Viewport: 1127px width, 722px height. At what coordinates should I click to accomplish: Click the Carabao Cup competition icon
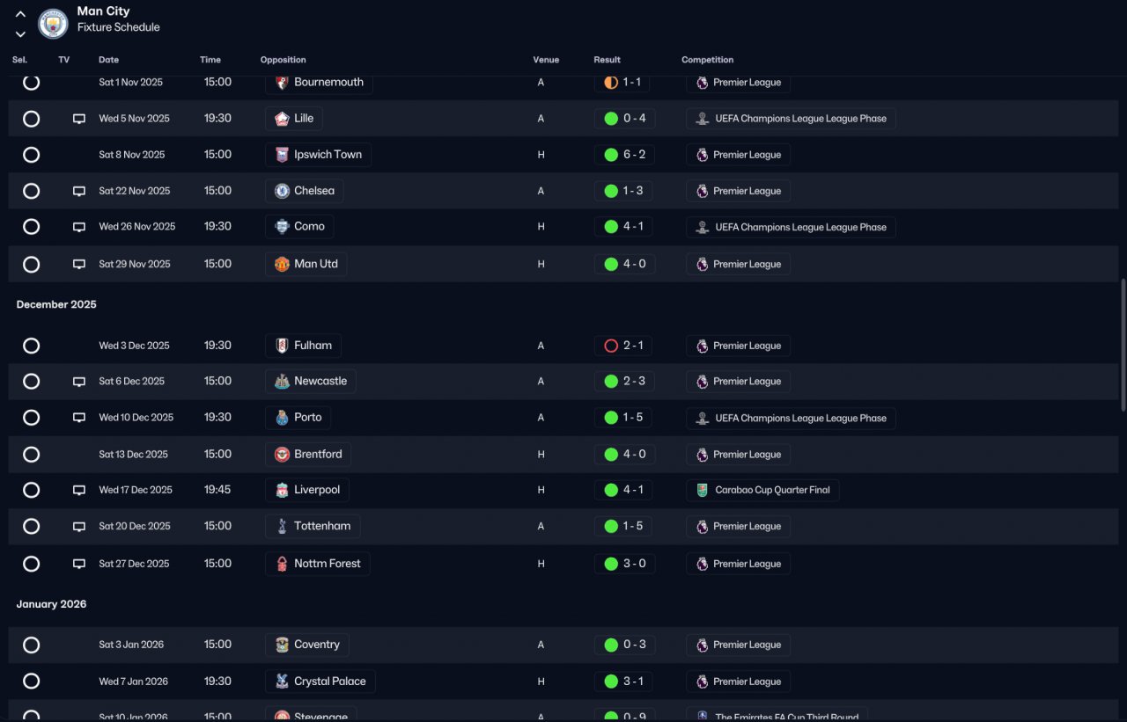(x=702, y=491)
